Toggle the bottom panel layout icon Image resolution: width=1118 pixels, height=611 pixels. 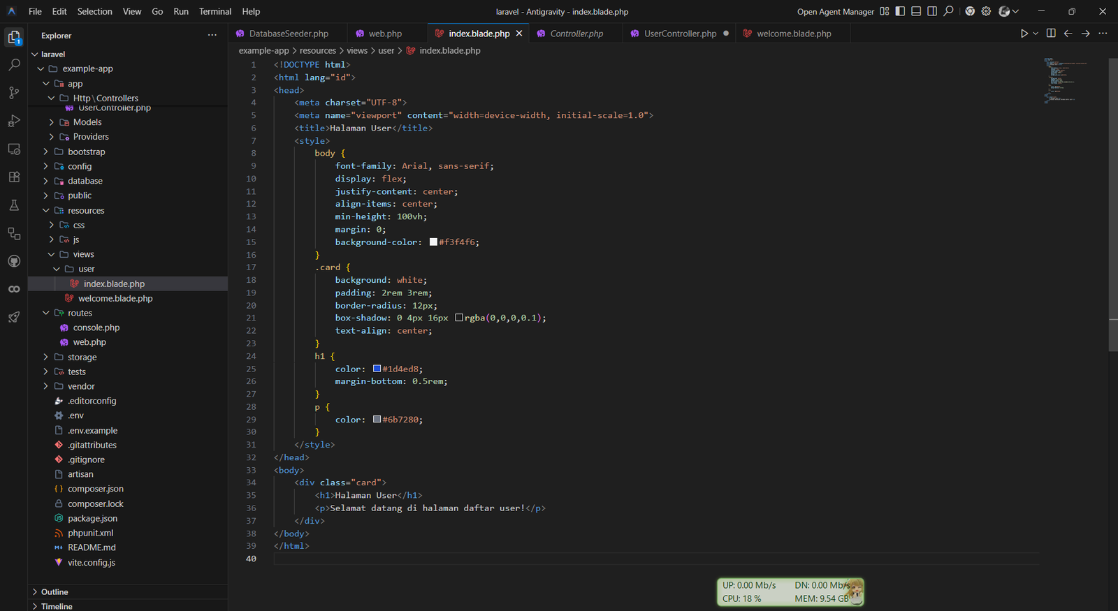click(916, 11)
